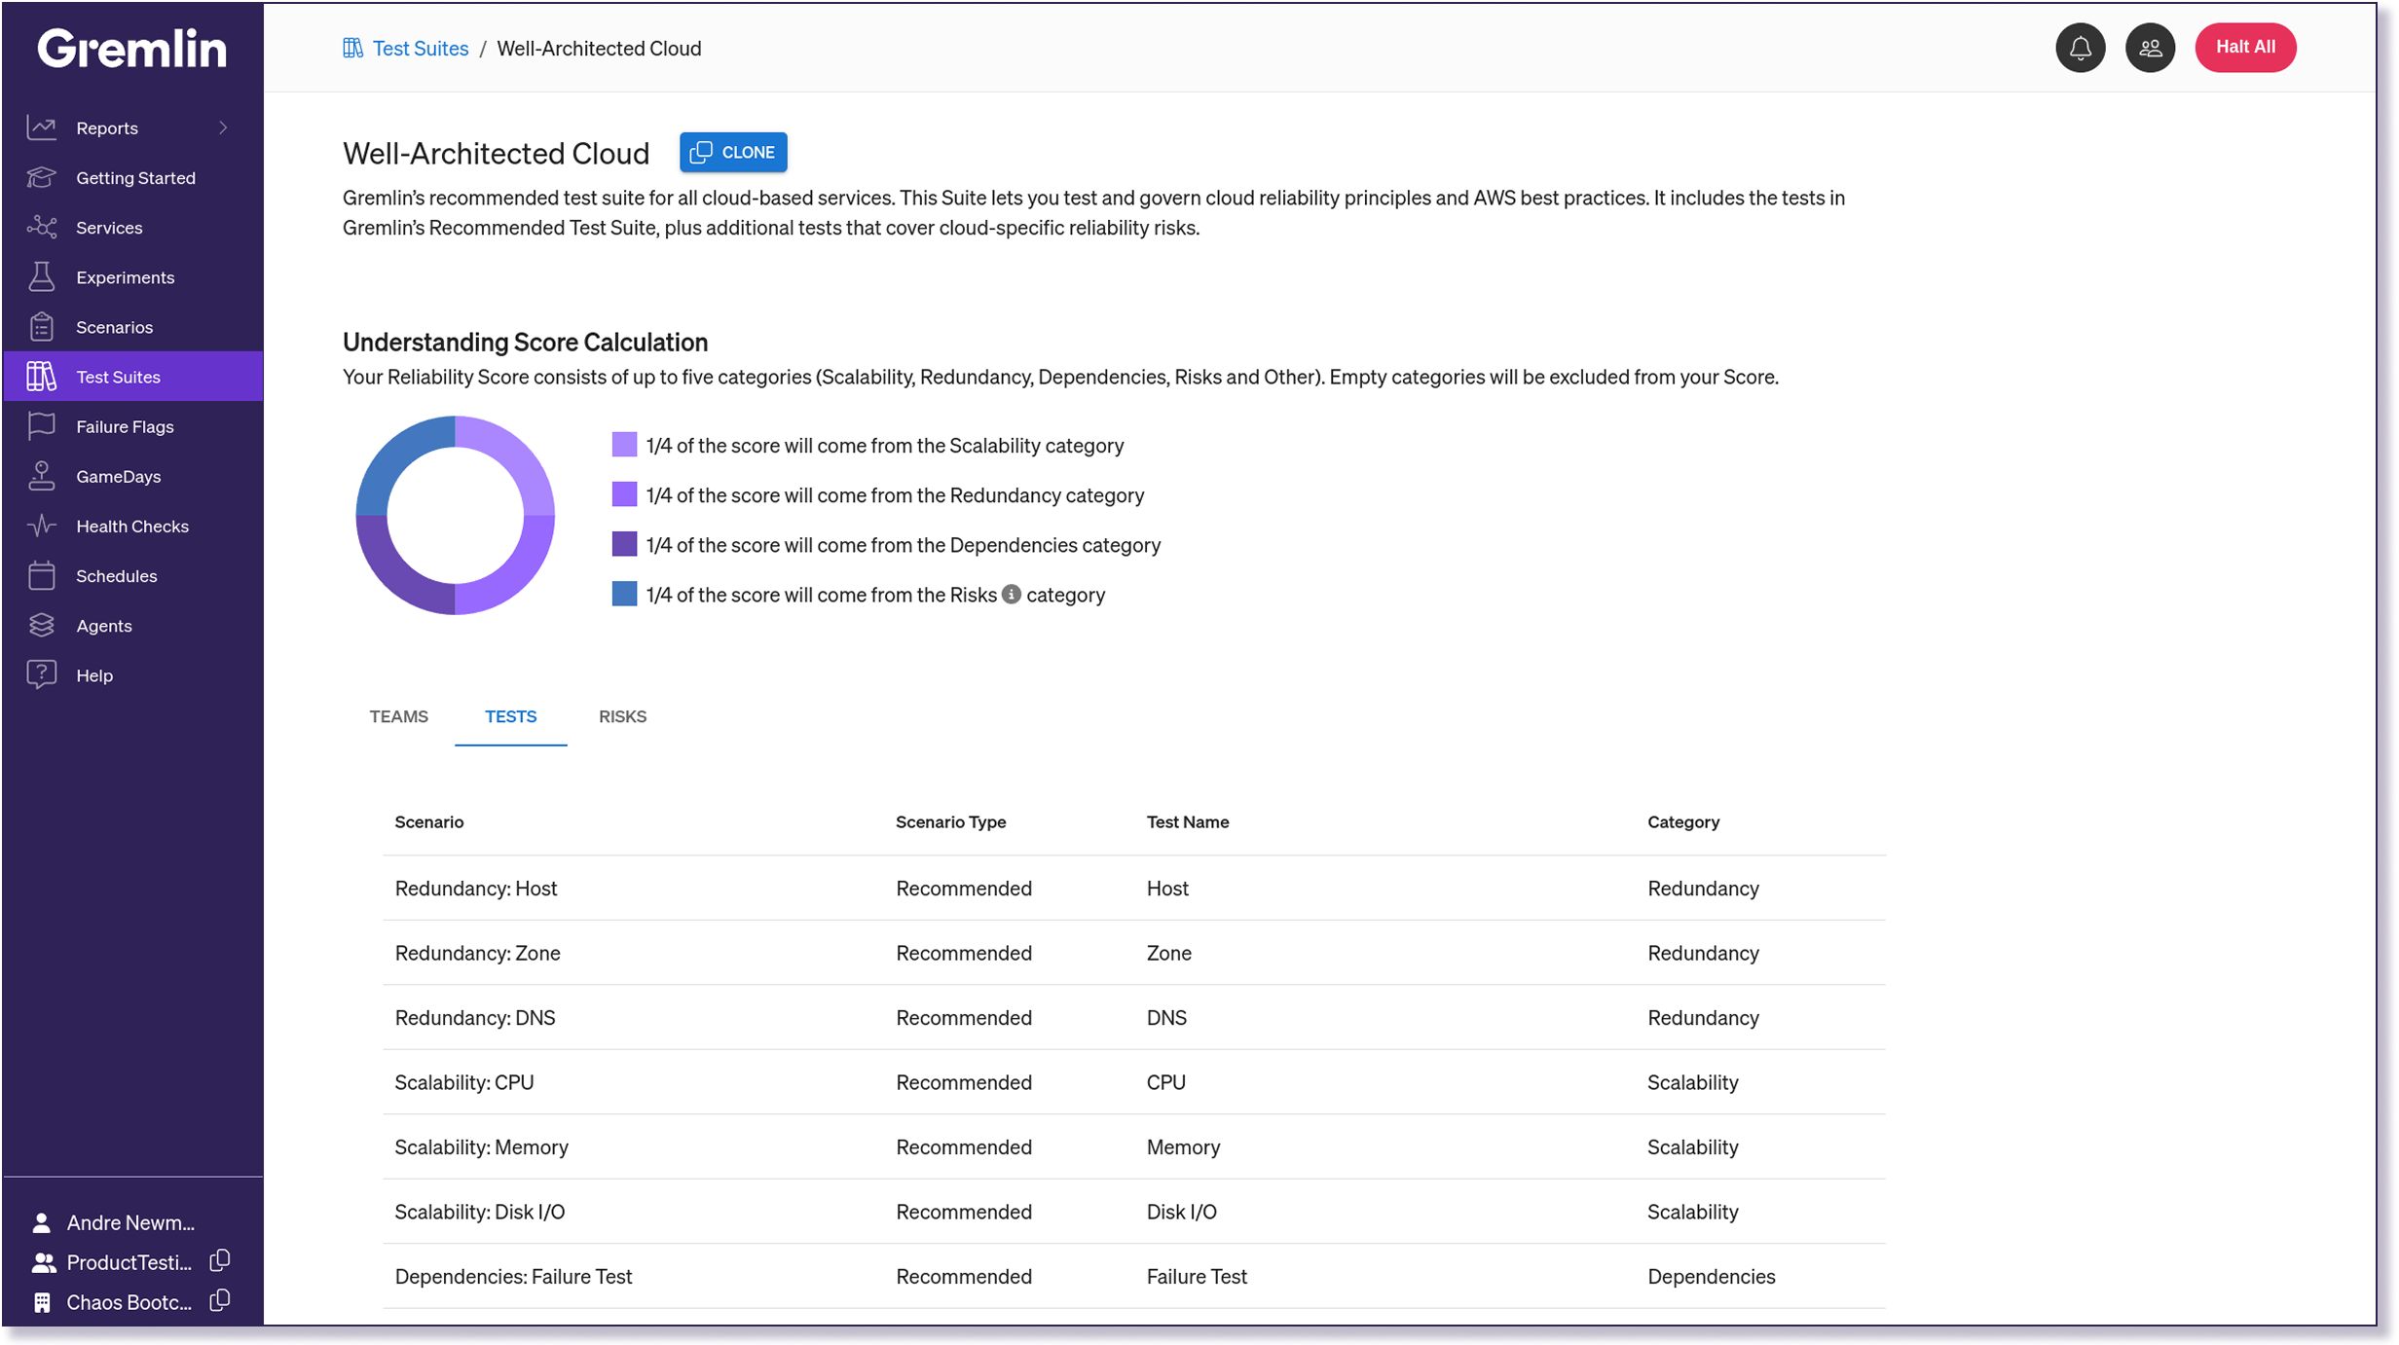Open the Agents layers icon in sidebar
The height and width of the screenshot is (1345, 2399).
click(42, 625)
